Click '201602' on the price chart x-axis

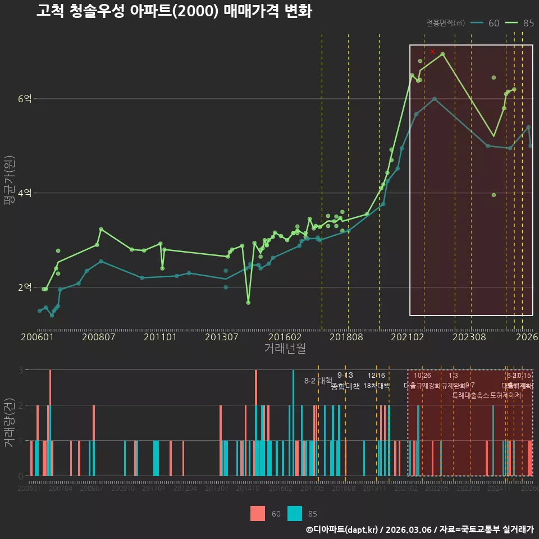(x=285, y=337)
